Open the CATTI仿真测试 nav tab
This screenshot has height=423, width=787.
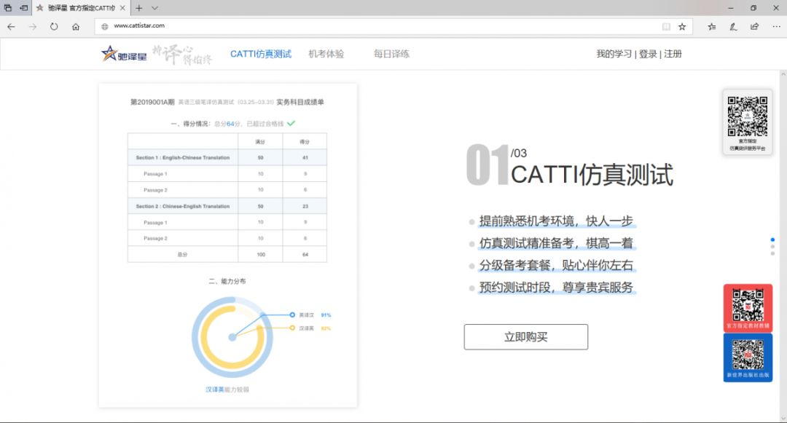[260, 54]
